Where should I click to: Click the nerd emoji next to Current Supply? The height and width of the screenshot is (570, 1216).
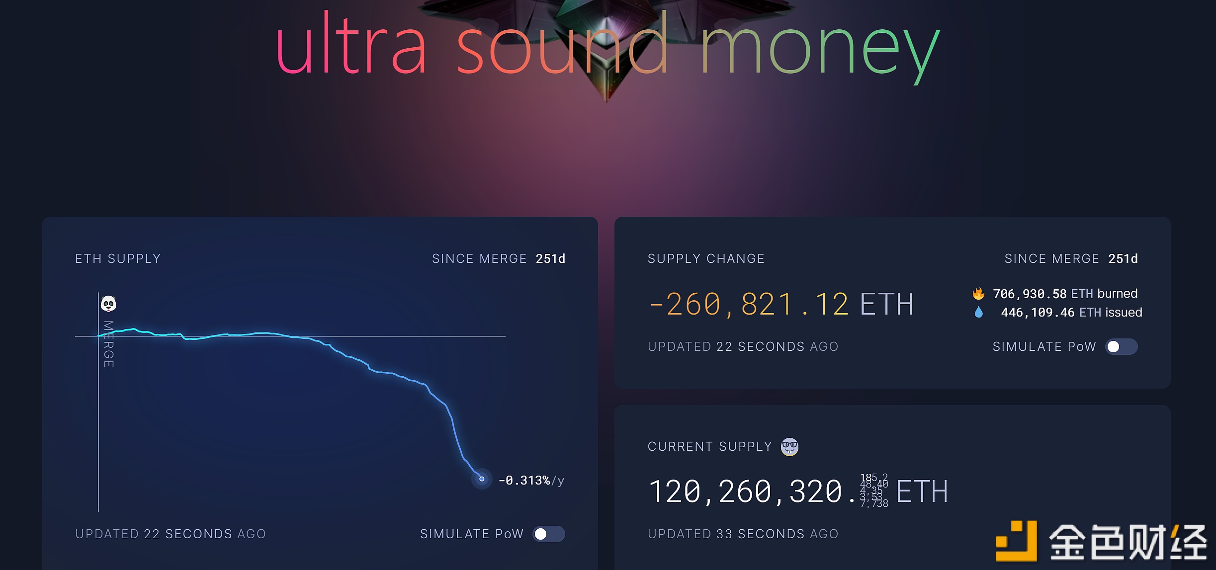[789, 447]
